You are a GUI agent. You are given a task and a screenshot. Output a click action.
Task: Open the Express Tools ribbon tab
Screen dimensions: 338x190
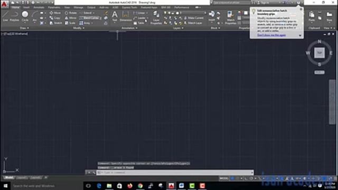(x=129, y=7)
